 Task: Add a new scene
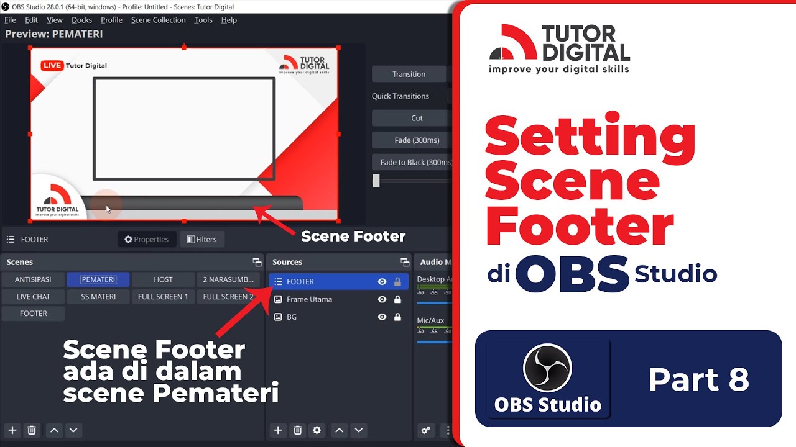coord(12,430)
